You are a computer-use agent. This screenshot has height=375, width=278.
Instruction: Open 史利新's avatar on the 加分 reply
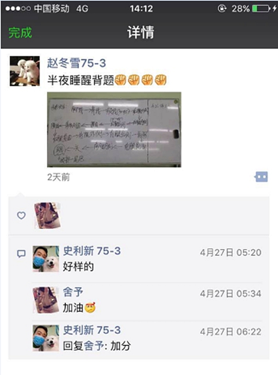point(46,338)
